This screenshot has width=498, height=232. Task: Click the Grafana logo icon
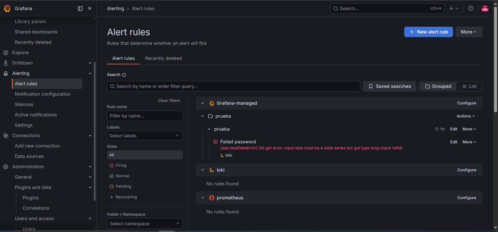7,9
